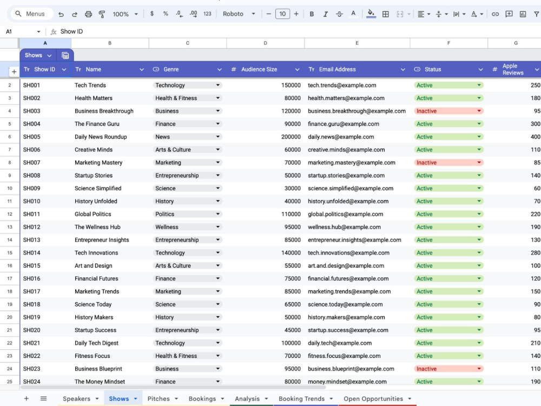Open the all sheets list icon
This screenshot has height=406, width=541.
[x=43, y=398]
